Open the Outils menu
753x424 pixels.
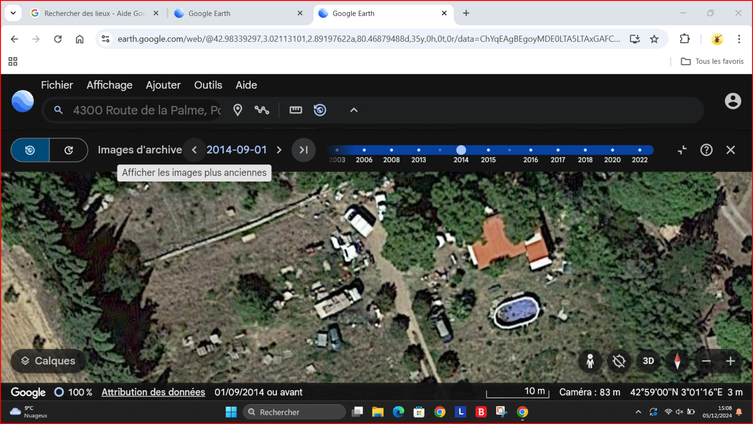tap(208, 85)
